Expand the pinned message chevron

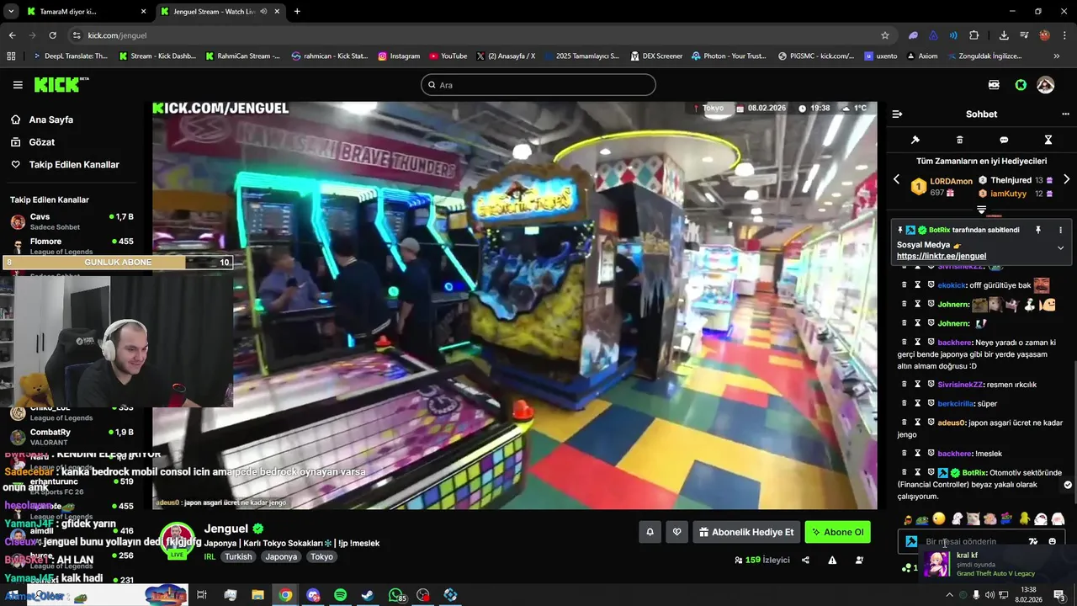tap(1060, 247)
